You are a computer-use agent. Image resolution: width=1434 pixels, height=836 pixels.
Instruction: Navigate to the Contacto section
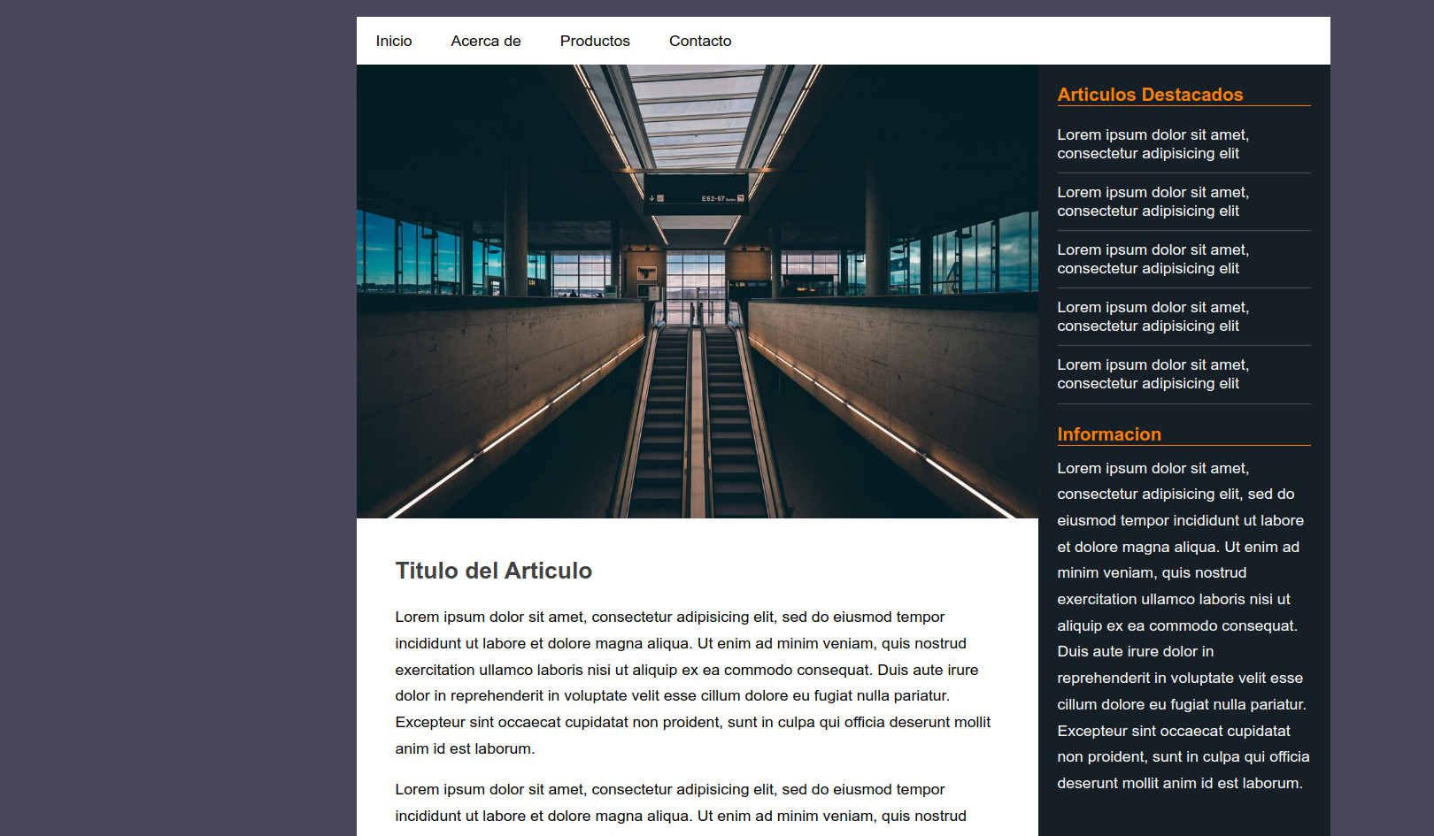(x=699, y=41)
